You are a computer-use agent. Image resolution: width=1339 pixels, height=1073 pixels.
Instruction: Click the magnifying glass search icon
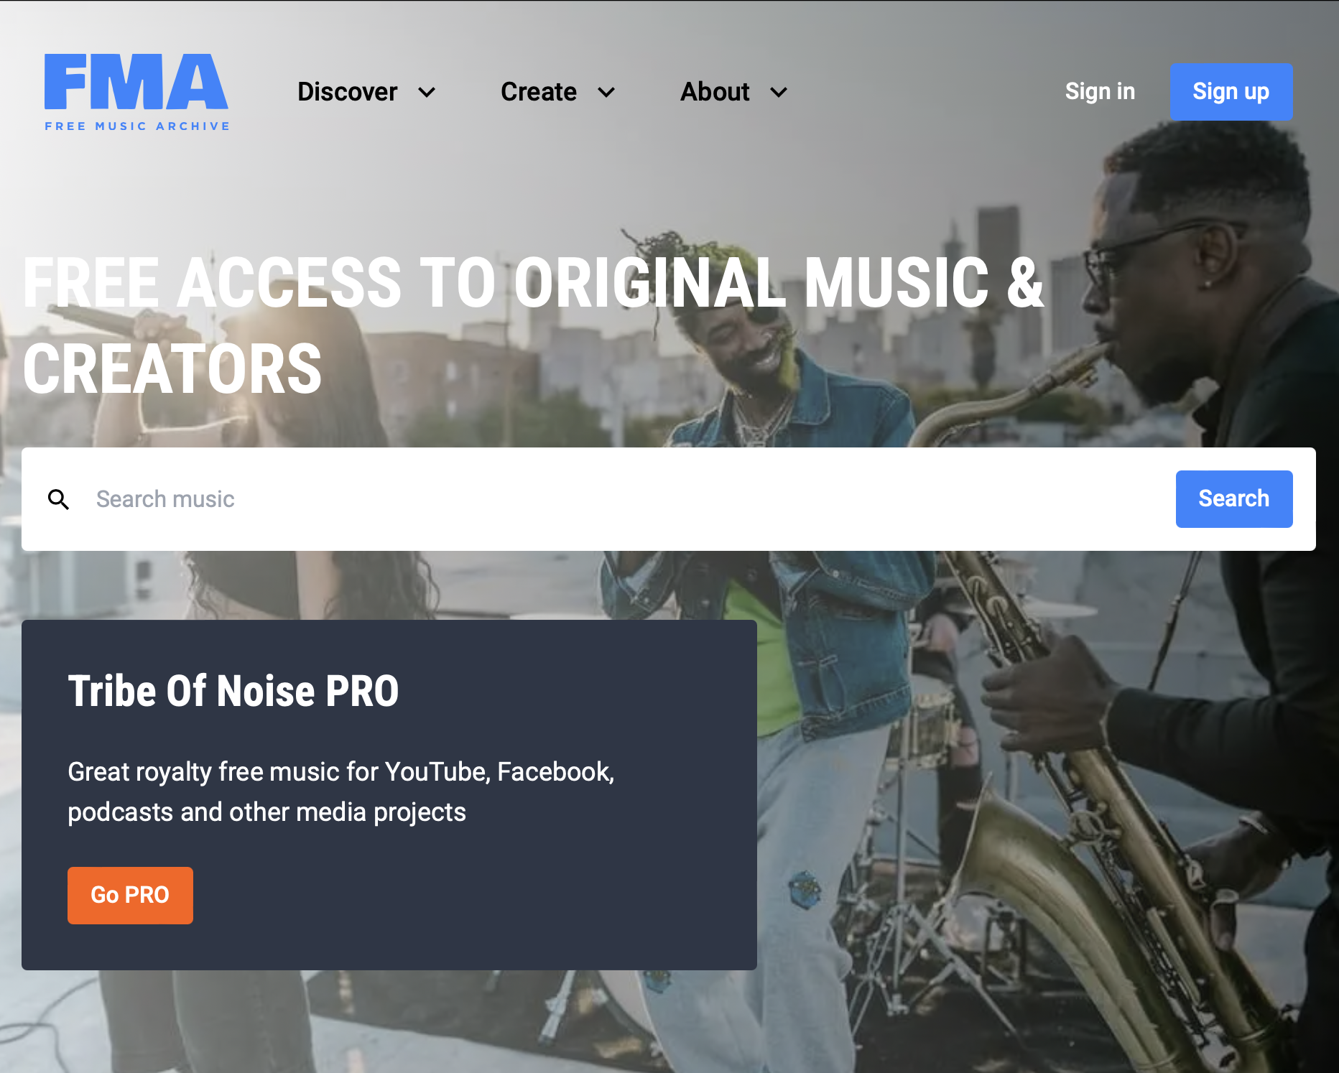pos(58,499)
